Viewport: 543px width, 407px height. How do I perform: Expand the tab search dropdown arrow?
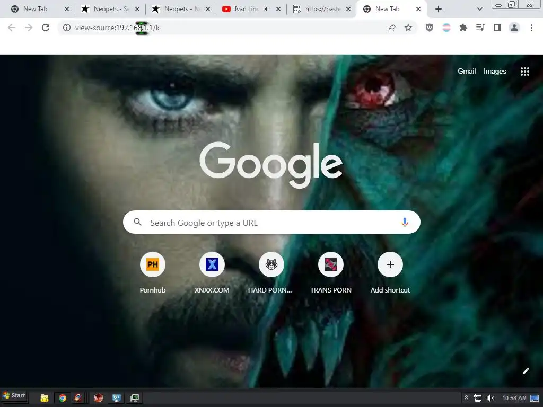pos(479,9)
